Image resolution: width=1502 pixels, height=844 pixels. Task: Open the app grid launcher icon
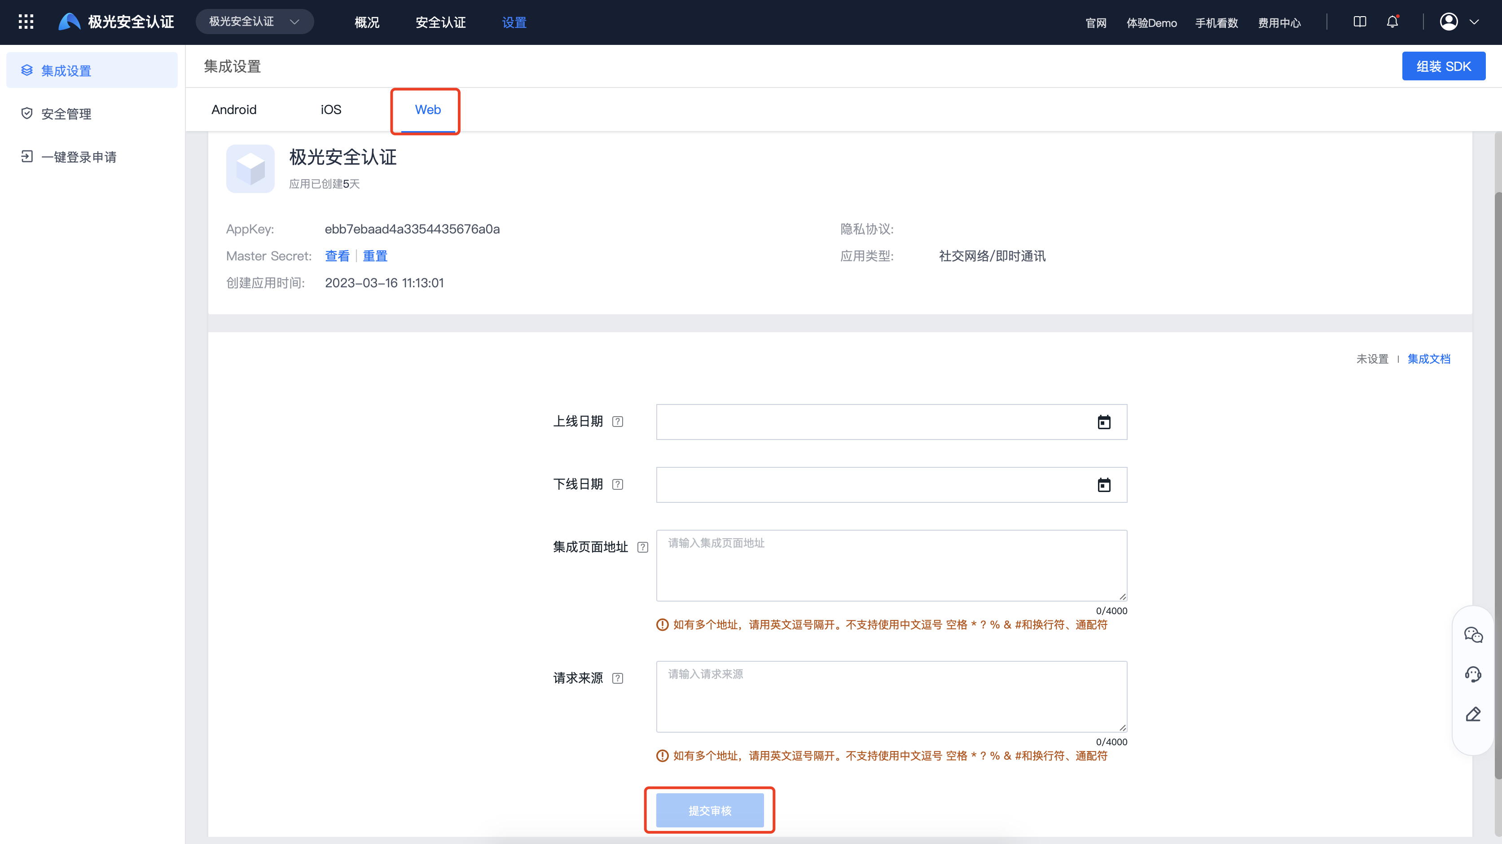point(26,22)
